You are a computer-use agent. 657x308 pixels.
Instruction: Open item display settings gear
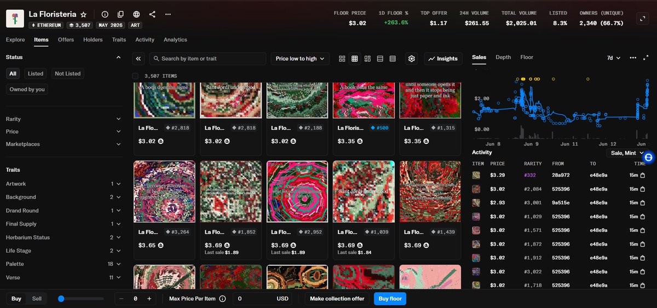point(412,59)
